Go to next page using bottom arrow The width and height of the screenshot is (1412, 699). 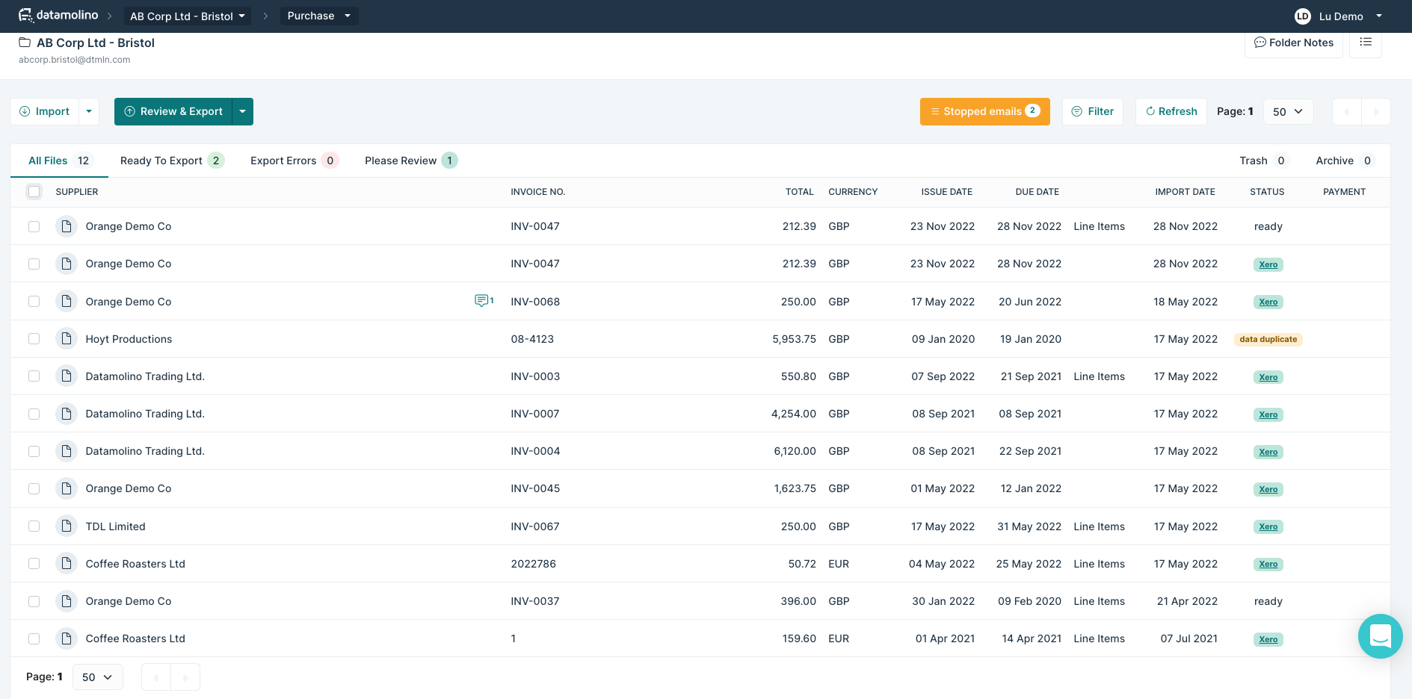185,677
